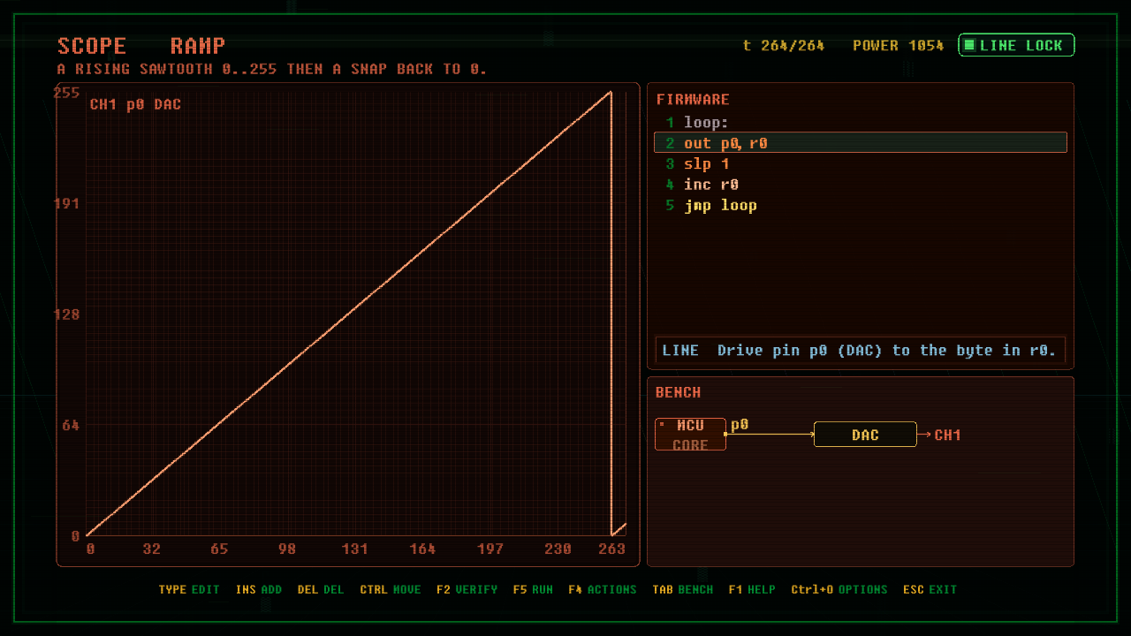Click the POWER 1054 readout
Screen dimensions: 1131x636
pos(899,45)
